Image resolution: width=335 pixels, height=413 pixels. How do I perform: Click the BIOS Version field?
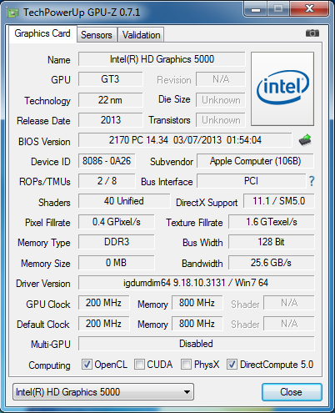[185, 140]
